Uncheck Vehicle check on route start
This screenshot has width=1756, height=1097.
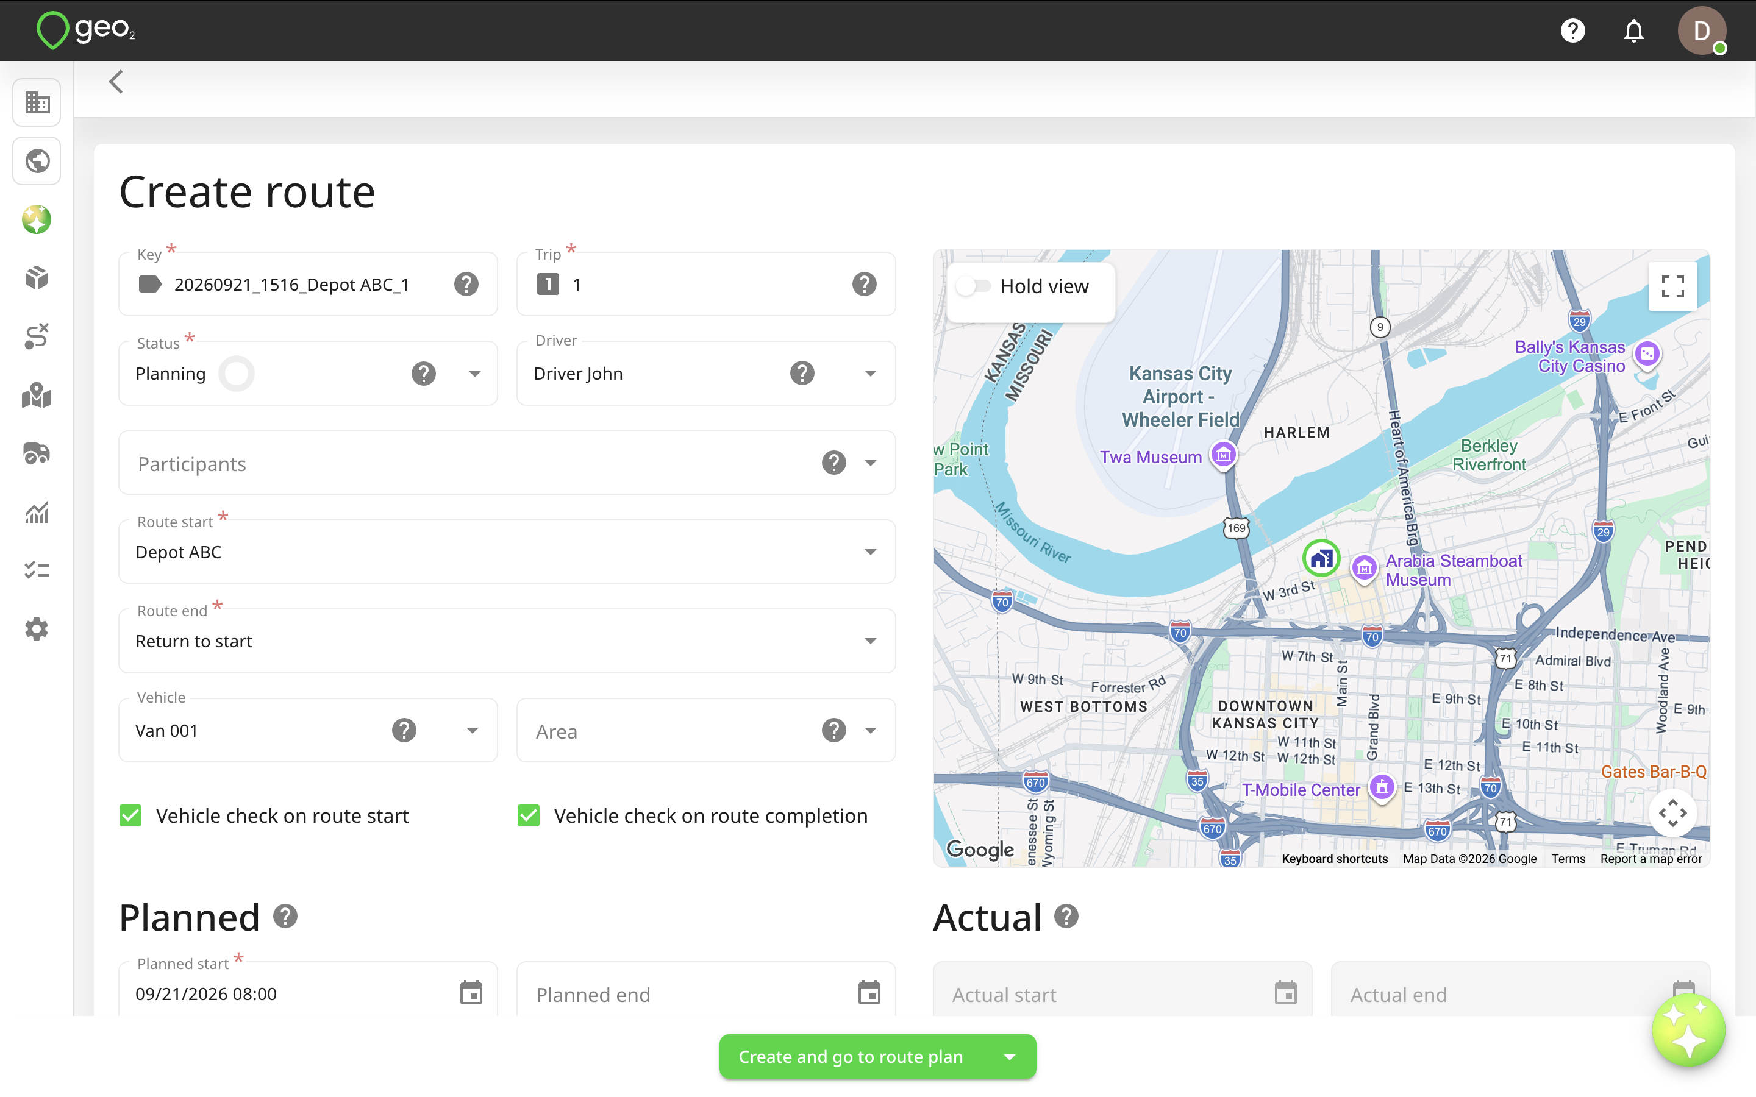coord(130,816)
